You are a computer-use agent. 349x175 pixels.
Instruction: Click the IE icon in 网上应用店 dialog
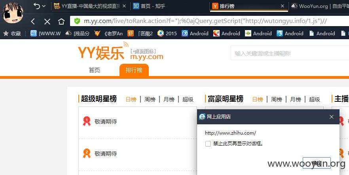click(x=202, y=117)
